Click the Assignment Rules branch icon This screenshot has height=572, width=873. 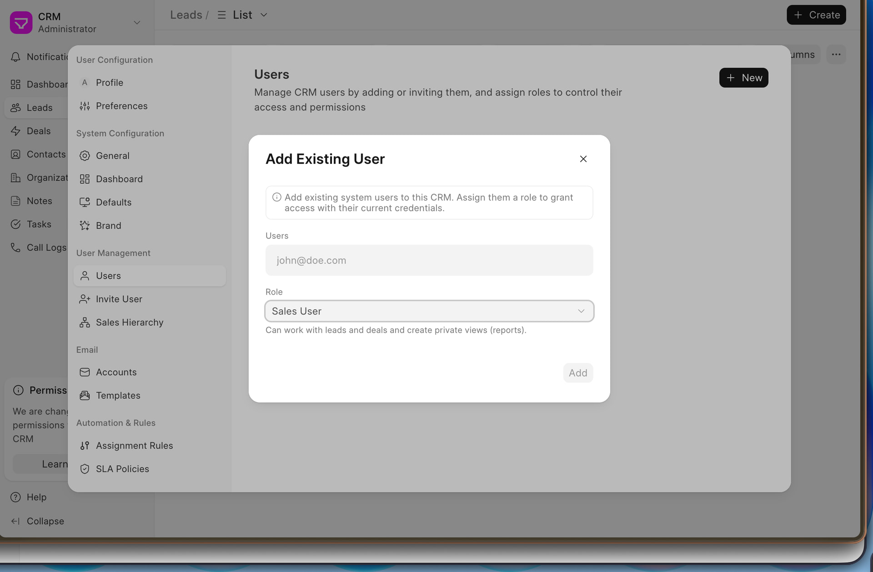(85, 446)
